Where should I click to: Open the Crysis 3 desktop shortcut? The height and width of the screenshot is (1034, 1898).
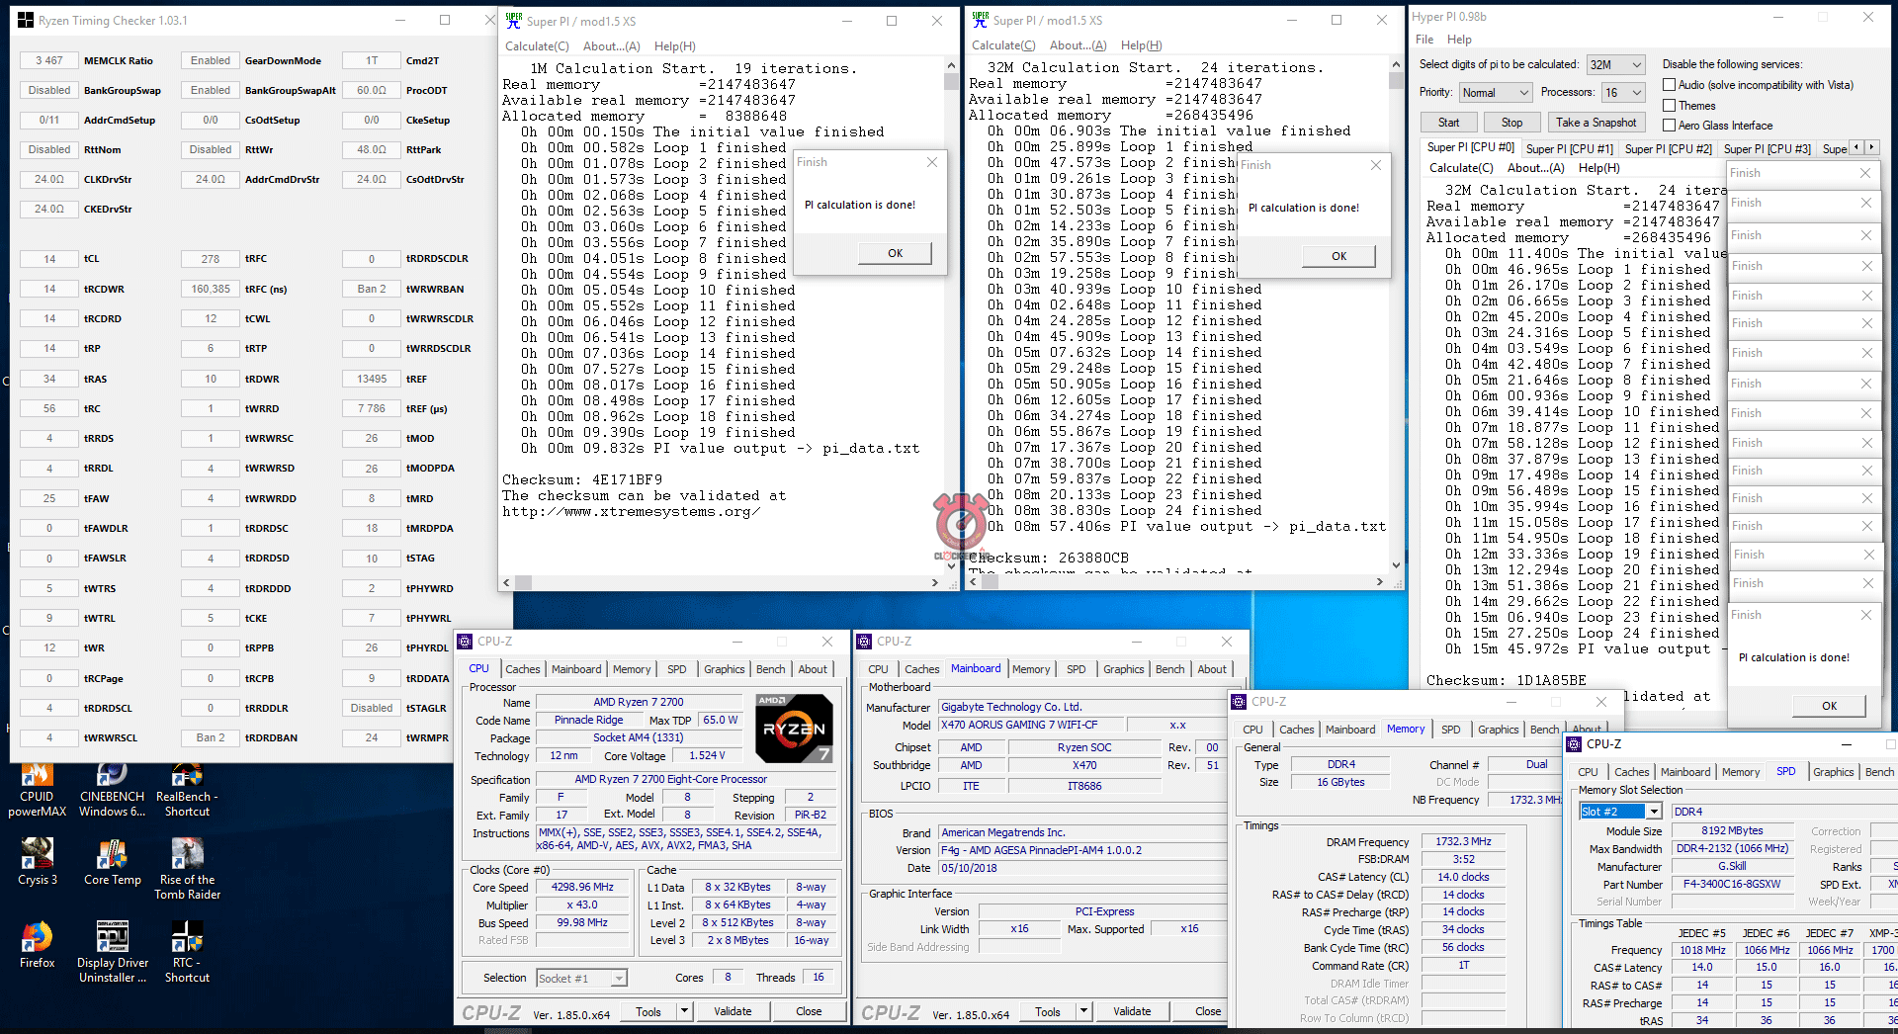pos(37,856)
